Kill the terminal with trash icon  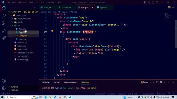click(x=161, y=82)
